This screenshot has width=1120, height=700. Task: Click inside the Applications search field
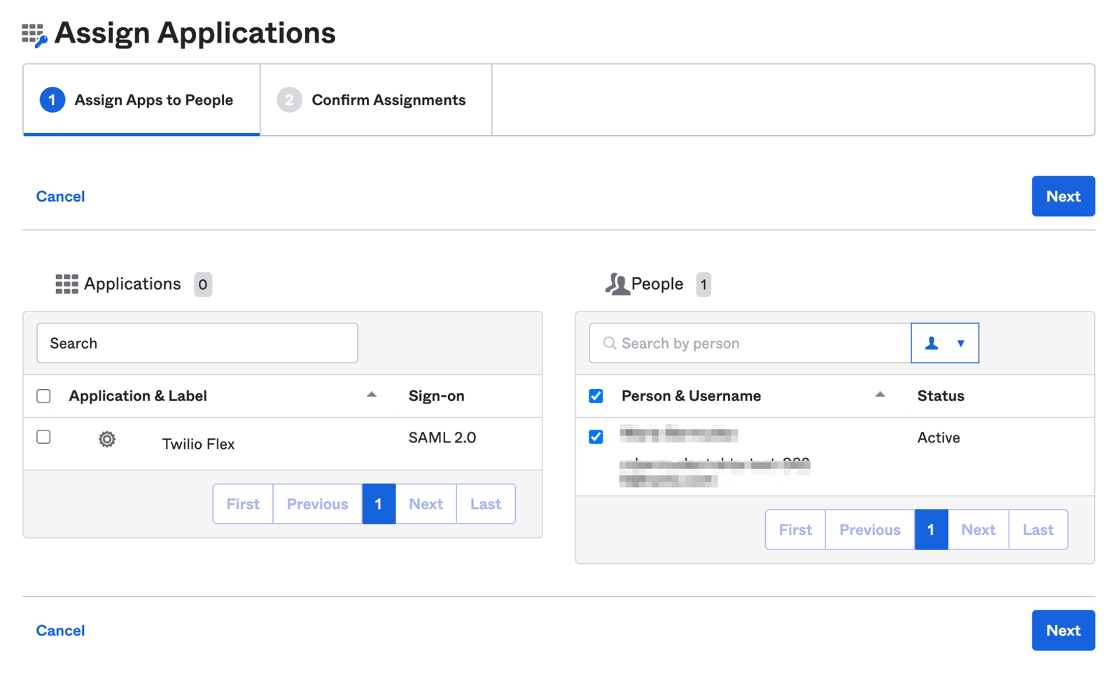(x=197, y=343)
